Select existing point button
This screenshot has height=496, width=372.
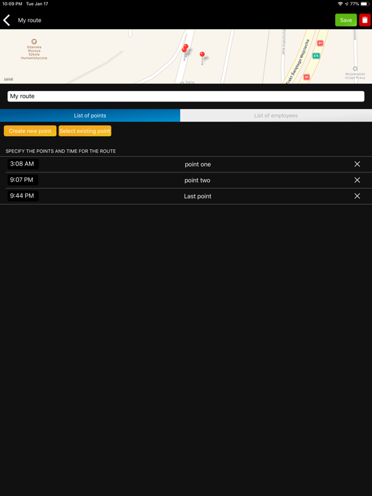pos(85,131)
